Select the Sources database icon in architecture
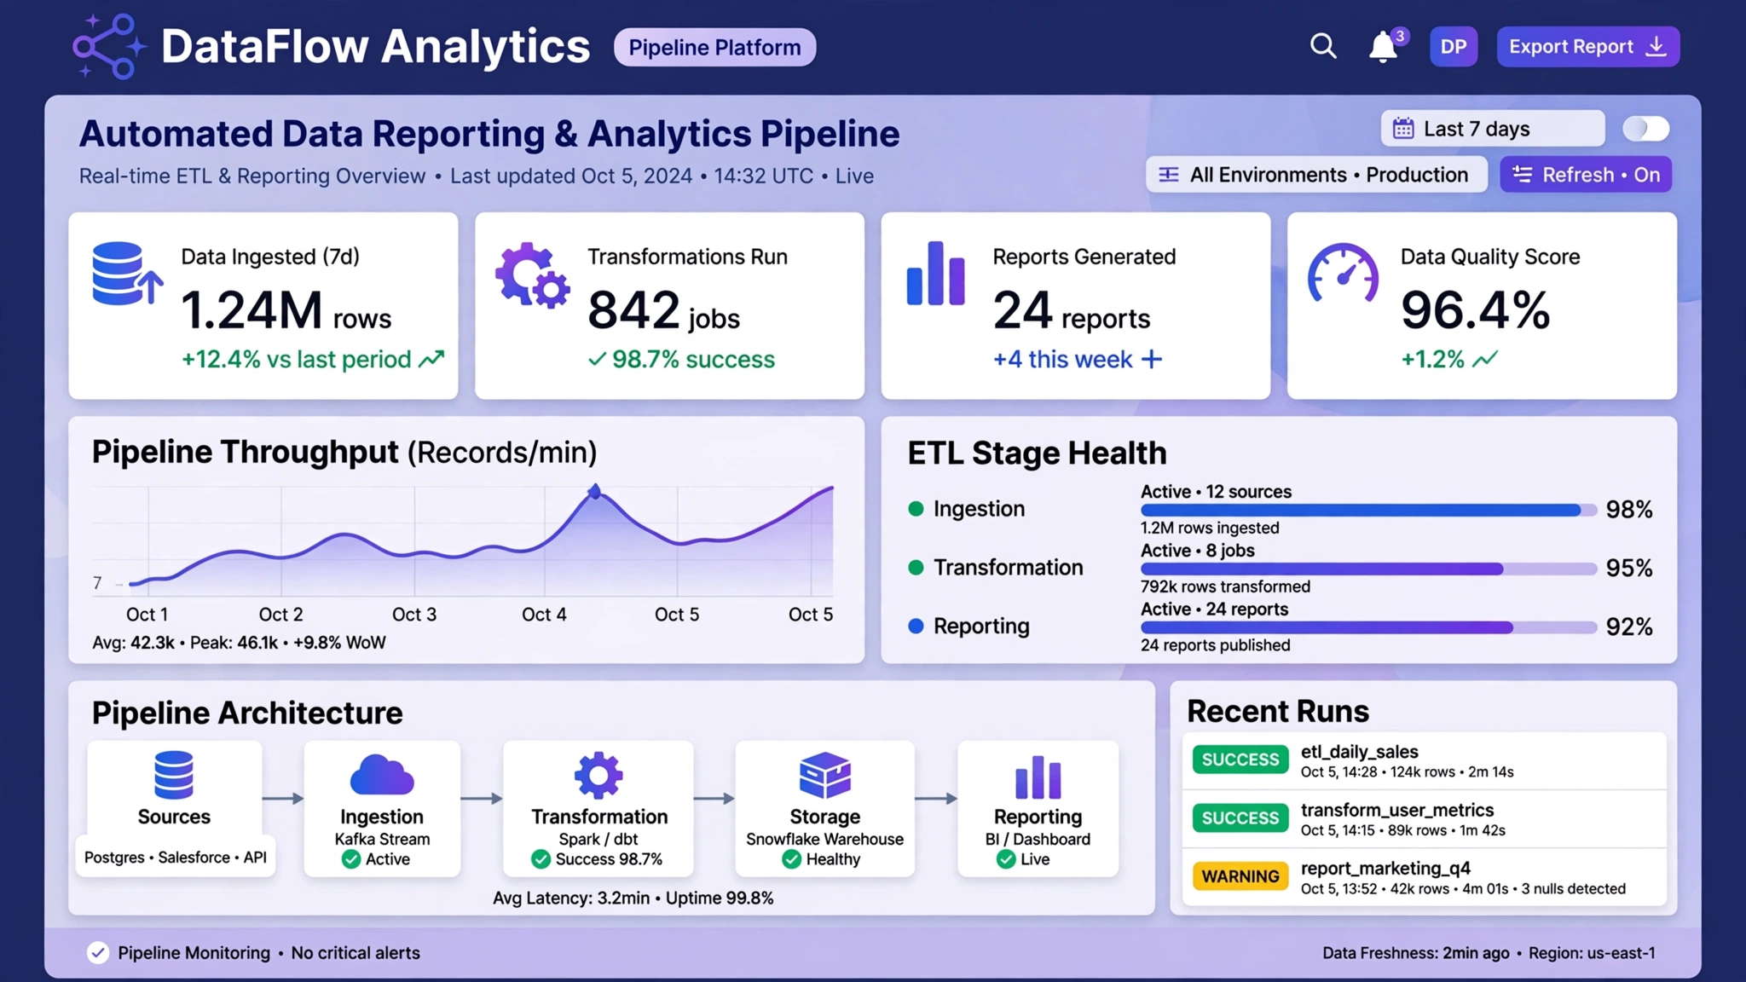 (174, 775)
